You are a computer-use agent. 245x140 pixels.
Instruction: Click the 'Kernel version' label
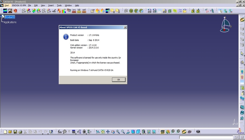tap(76, 48)
